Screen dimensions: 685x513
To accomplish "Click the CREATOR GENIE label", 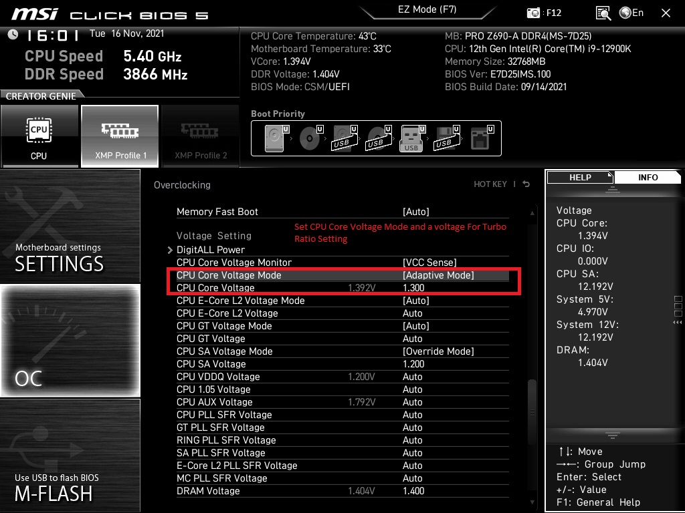I will pyautogui.click(x=41, y=96).
